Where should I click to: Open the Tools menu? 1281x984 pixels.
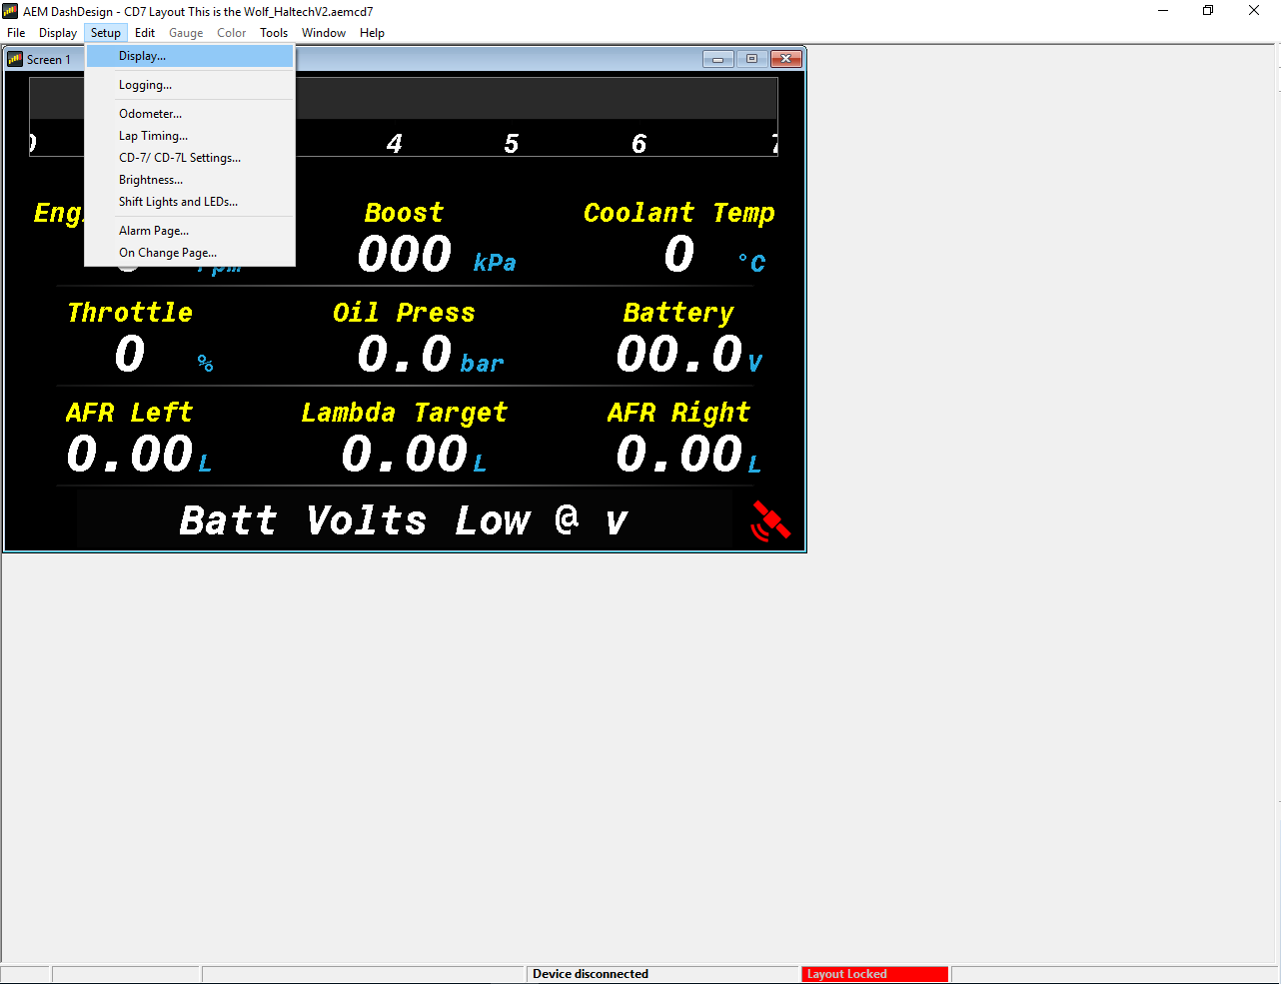pos(274,33)
